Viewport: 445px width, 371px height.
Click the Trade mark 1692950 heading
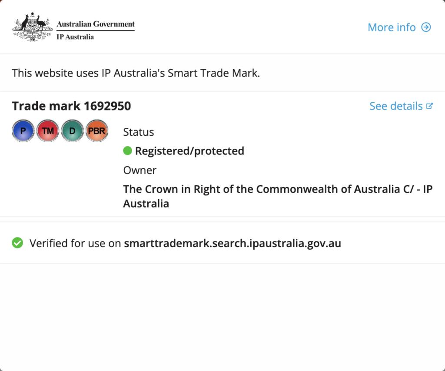click(x=71, y=106)
